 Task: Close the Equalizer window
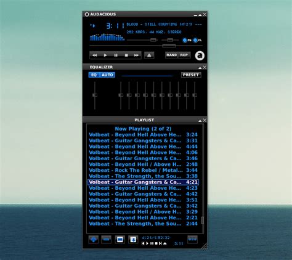[205, 67]
